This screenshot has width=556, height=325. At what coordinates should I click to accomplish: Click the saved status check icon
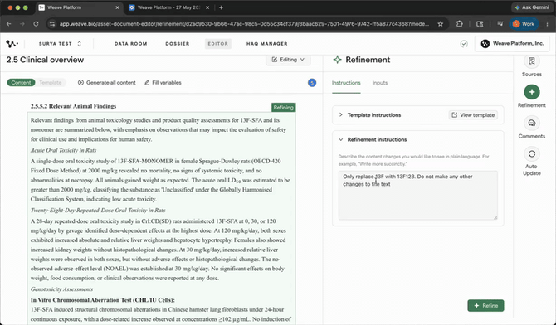[x=463, y=44]
